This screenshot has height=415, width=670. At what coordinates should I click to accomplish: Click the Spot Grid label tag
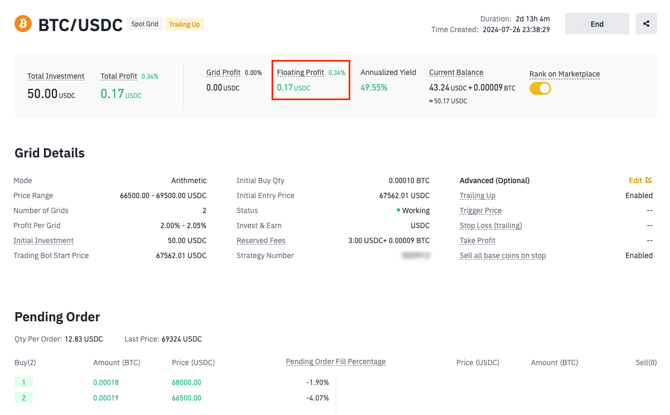coord(145,24)
